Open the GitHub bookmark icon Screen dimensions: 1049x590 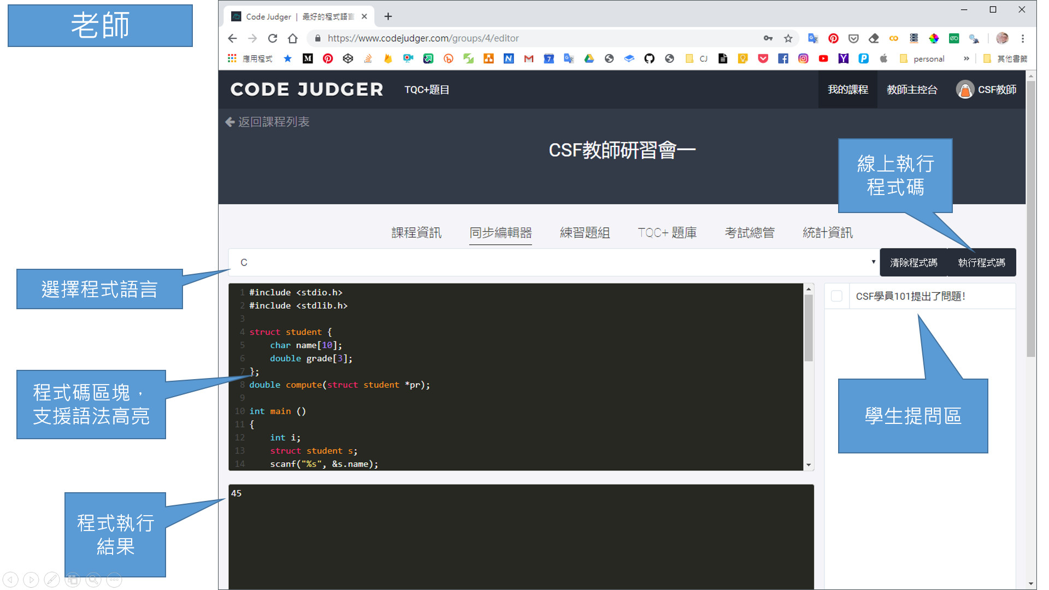tap(649, 58)
